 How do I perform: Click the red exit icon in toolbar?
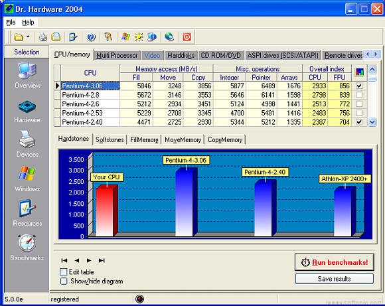[x=187, y=37]
